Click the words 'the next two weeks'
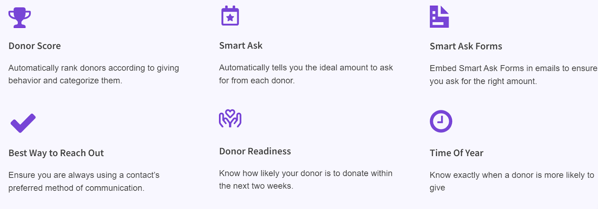Viewport: 598px width, 209px height. (x=255, y=186)
